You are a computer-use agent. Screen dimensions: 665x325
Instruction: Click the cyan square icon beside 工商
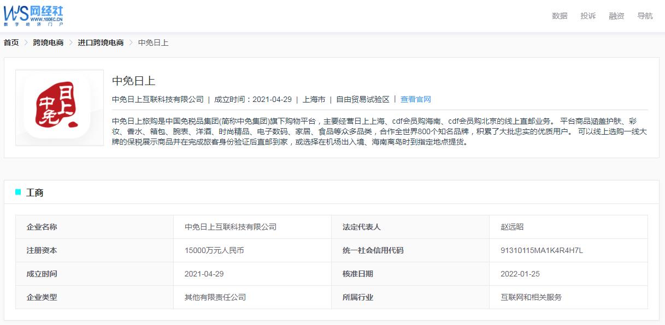pyautogui.click(x=18, y=192)
